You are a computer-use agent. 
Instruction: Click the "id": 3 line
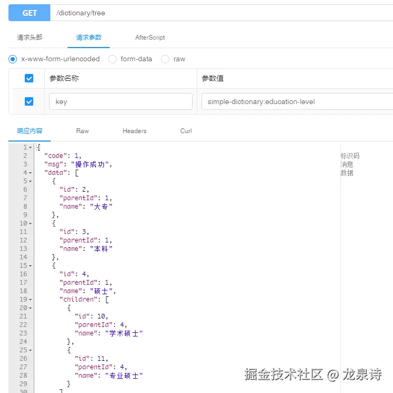[74, 232]
